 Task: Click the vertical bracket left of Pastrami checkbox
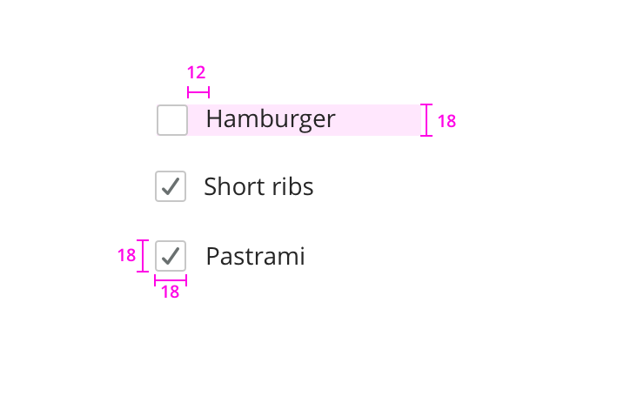(x=144, y=256)
